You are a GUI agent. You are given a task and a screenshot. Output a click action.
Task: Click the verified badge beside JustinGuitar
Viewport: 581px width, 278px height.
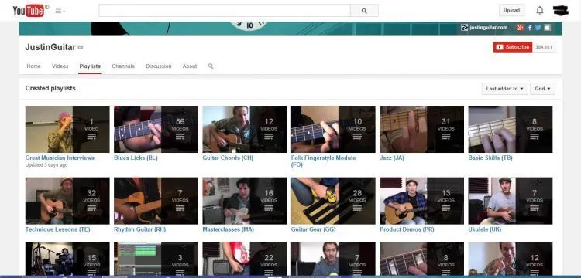tap(81, 48)
